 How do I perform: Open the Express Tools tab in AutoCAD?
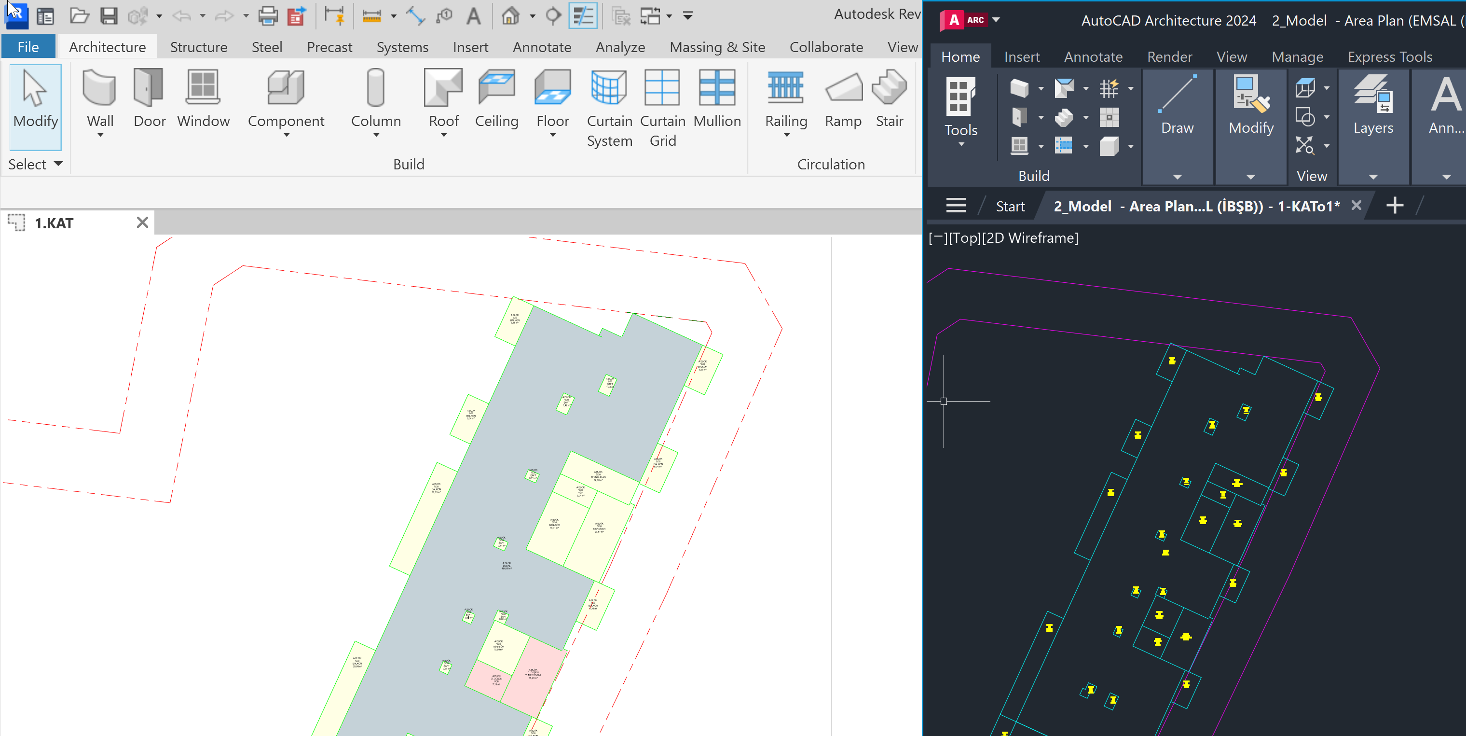[1389, 56]
